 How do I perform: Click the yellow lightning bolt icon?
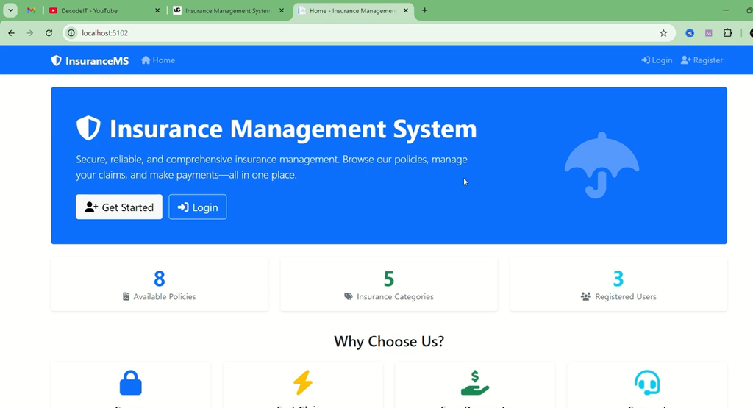[x=303, y=382]
